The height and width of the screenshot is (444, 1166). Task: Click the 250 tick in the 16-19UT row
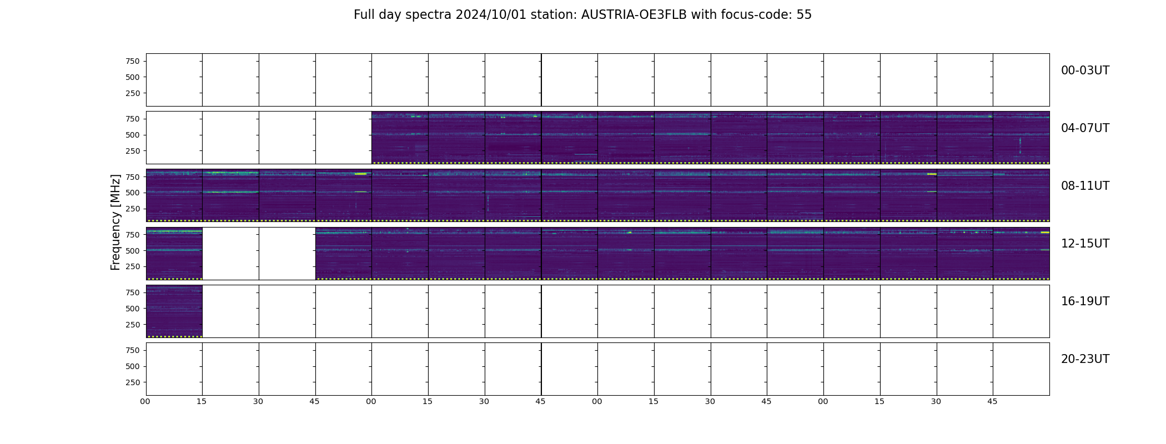click(133, 325)
